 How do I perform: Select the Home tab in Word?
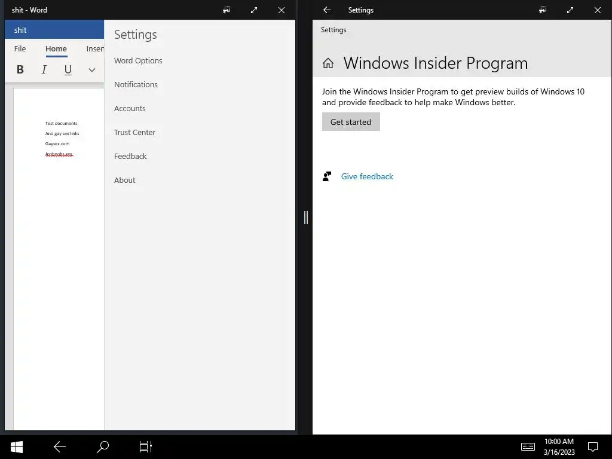[56, 49]
